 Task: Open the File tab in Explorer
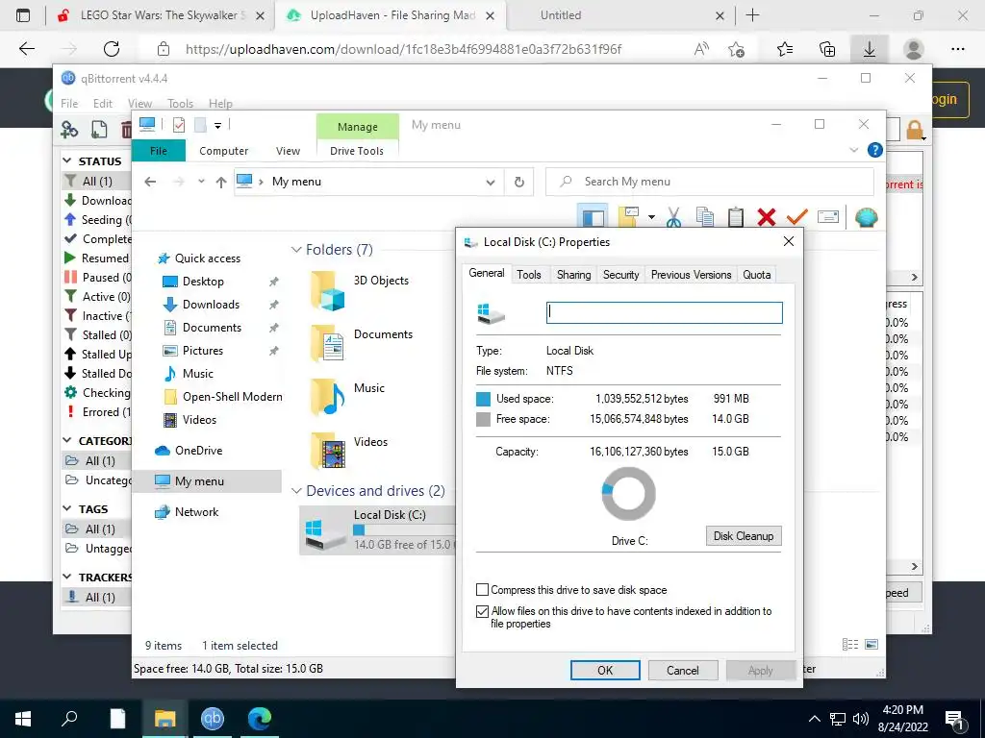point(159,151)
